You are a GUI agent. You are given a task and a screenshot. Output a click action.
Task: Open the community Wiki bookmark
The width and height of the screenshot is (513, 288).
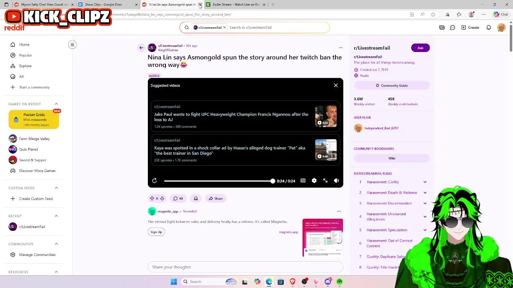[392, 158]
